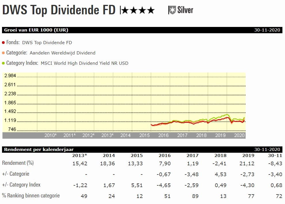Image resolution: width=285 pixels, height=204 pixels.
Task: Click the Rendement per kalenderjaar header
Action: click(x=39, y=149)
